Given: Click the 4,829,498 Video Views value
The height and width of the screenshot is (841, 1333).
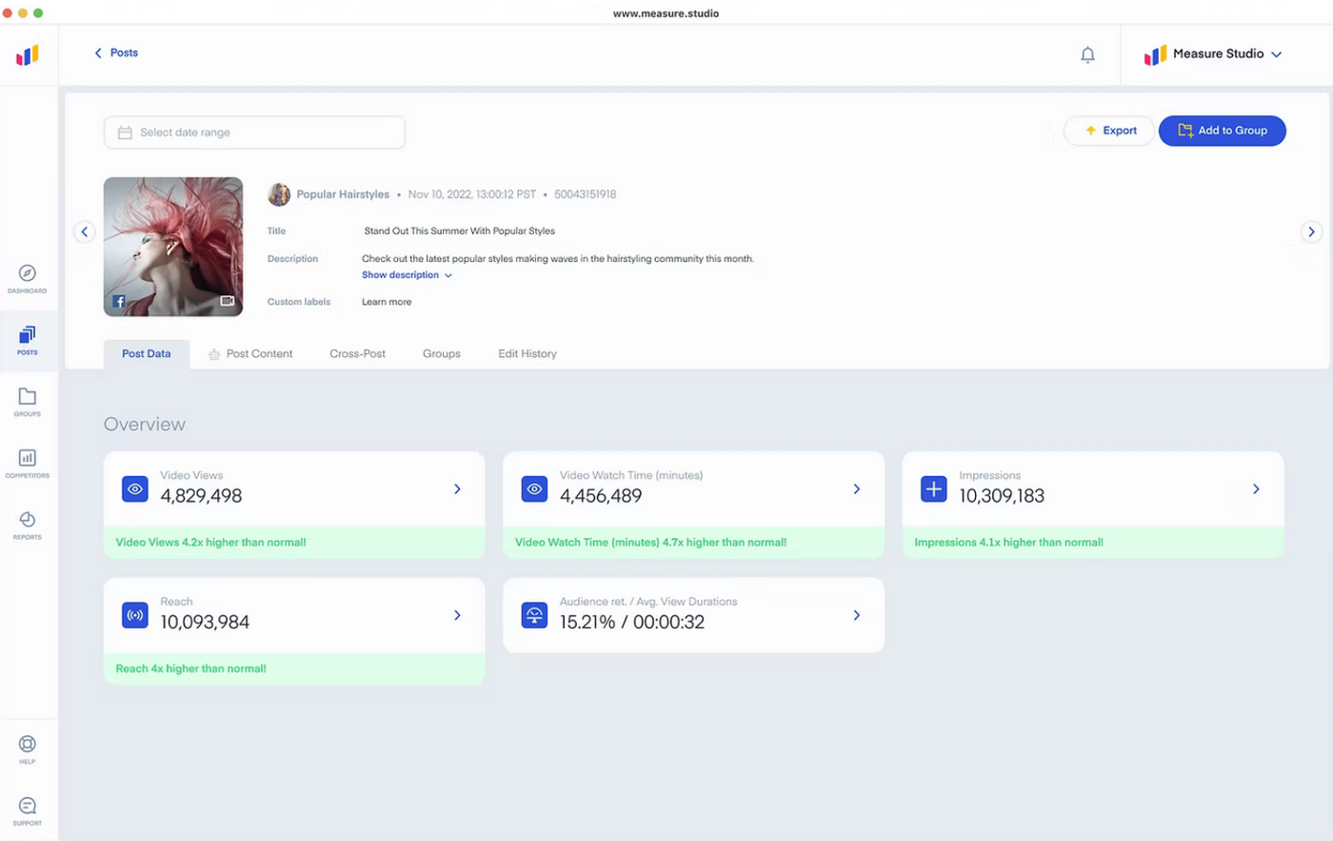Looking at the screenshot, I should point(201,496).
